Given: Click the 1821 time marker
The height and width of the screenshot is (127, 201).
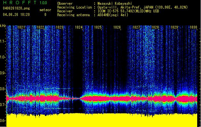Looking at the screenshot, I should (x=21, y=27).
